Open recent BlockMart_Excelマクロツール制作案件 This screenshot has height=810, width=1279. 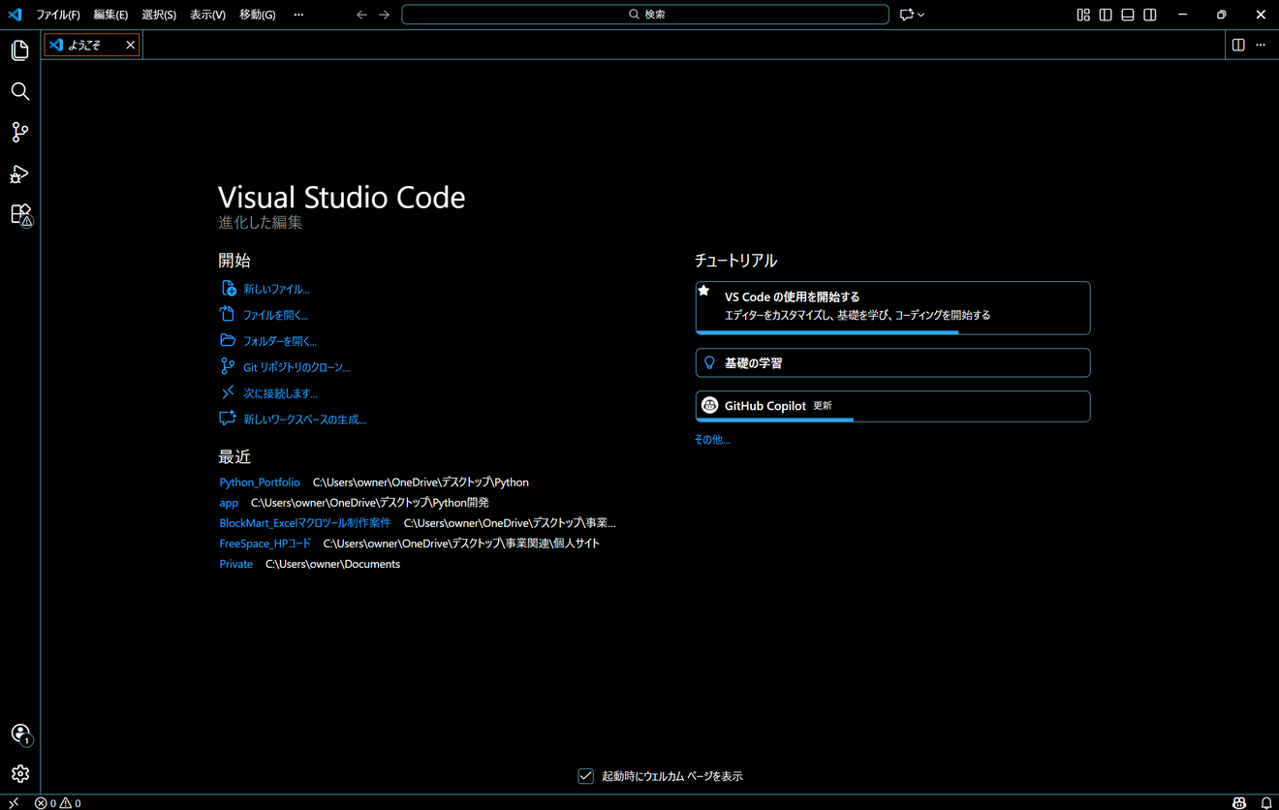tap(305, 523)
